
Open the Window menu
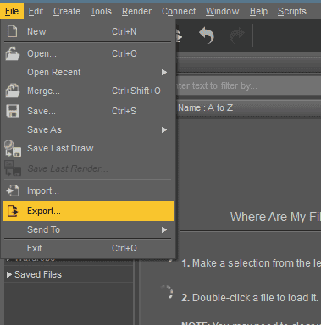tap(222, 11)
